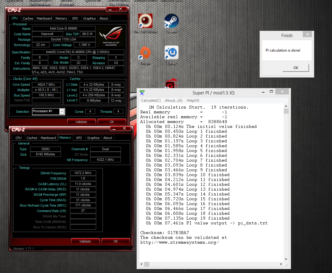The image size is (332, 273).
Task: Open SPD tab in lower CPU-Z window
Action: pos(79,138)
